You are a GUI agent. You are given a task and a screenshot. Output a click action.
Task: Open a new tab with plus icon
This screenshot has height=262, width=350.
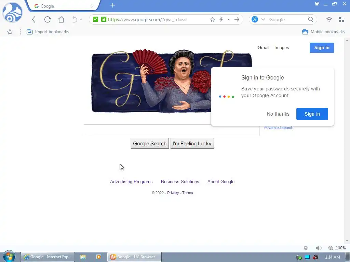click(112, 5)
